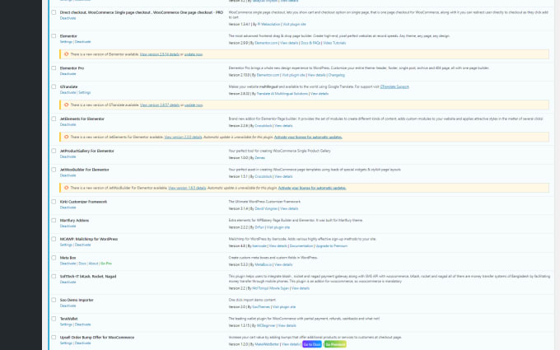Select the Direct checkout plugin checkbox

(x=54, y=12)
